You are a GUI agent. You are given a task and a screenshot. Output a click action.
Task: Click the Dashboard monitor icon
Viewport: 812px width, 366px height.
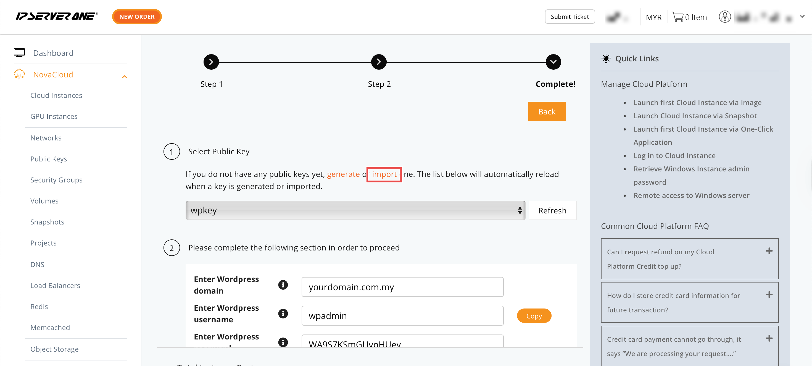(19, 53)
